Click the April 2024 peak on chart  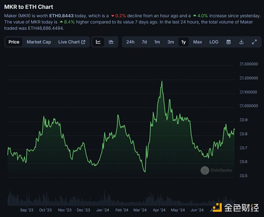162,82
